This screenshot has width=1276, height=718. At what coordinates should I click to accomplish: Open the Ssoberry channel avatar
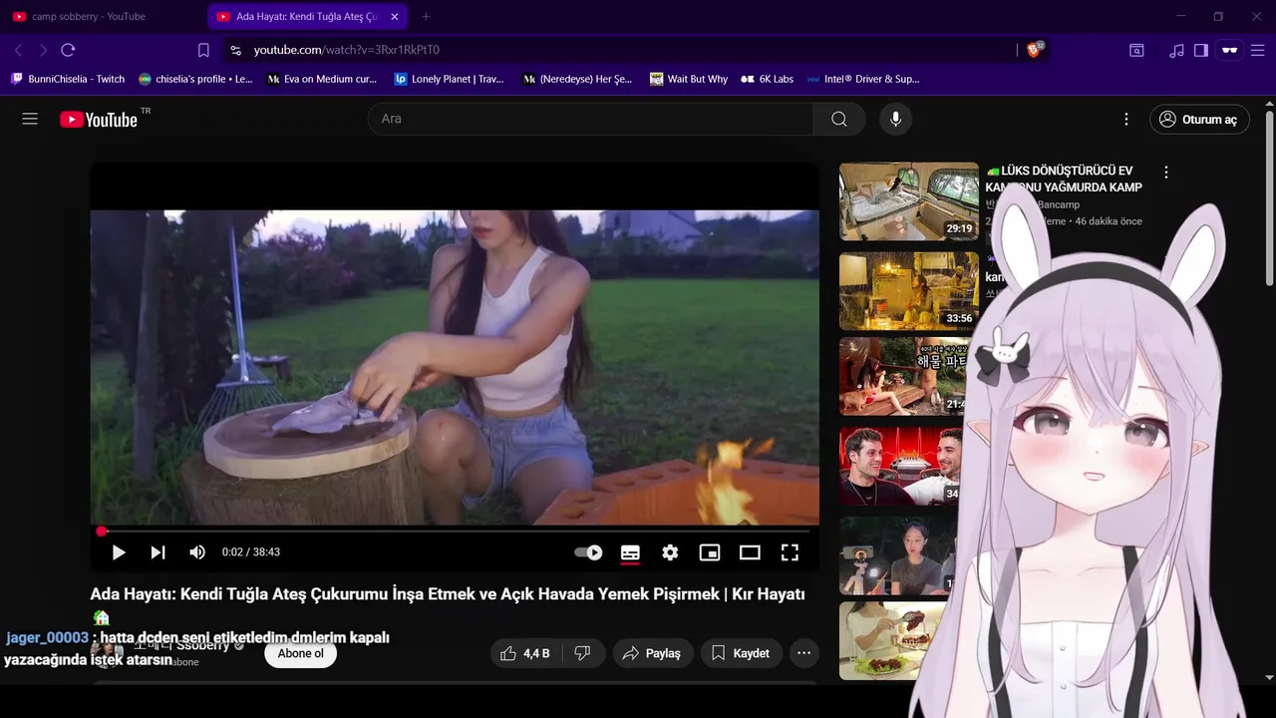coord(107,653)
